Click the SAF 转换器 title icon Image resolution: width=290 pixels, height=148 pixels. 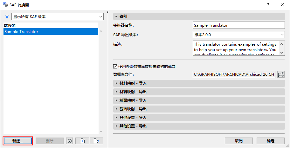tap(5, 5)
